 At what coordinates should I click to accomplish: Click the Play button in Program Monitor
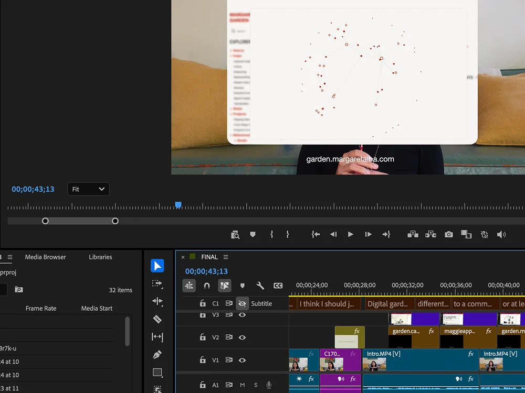click(351, 234)
